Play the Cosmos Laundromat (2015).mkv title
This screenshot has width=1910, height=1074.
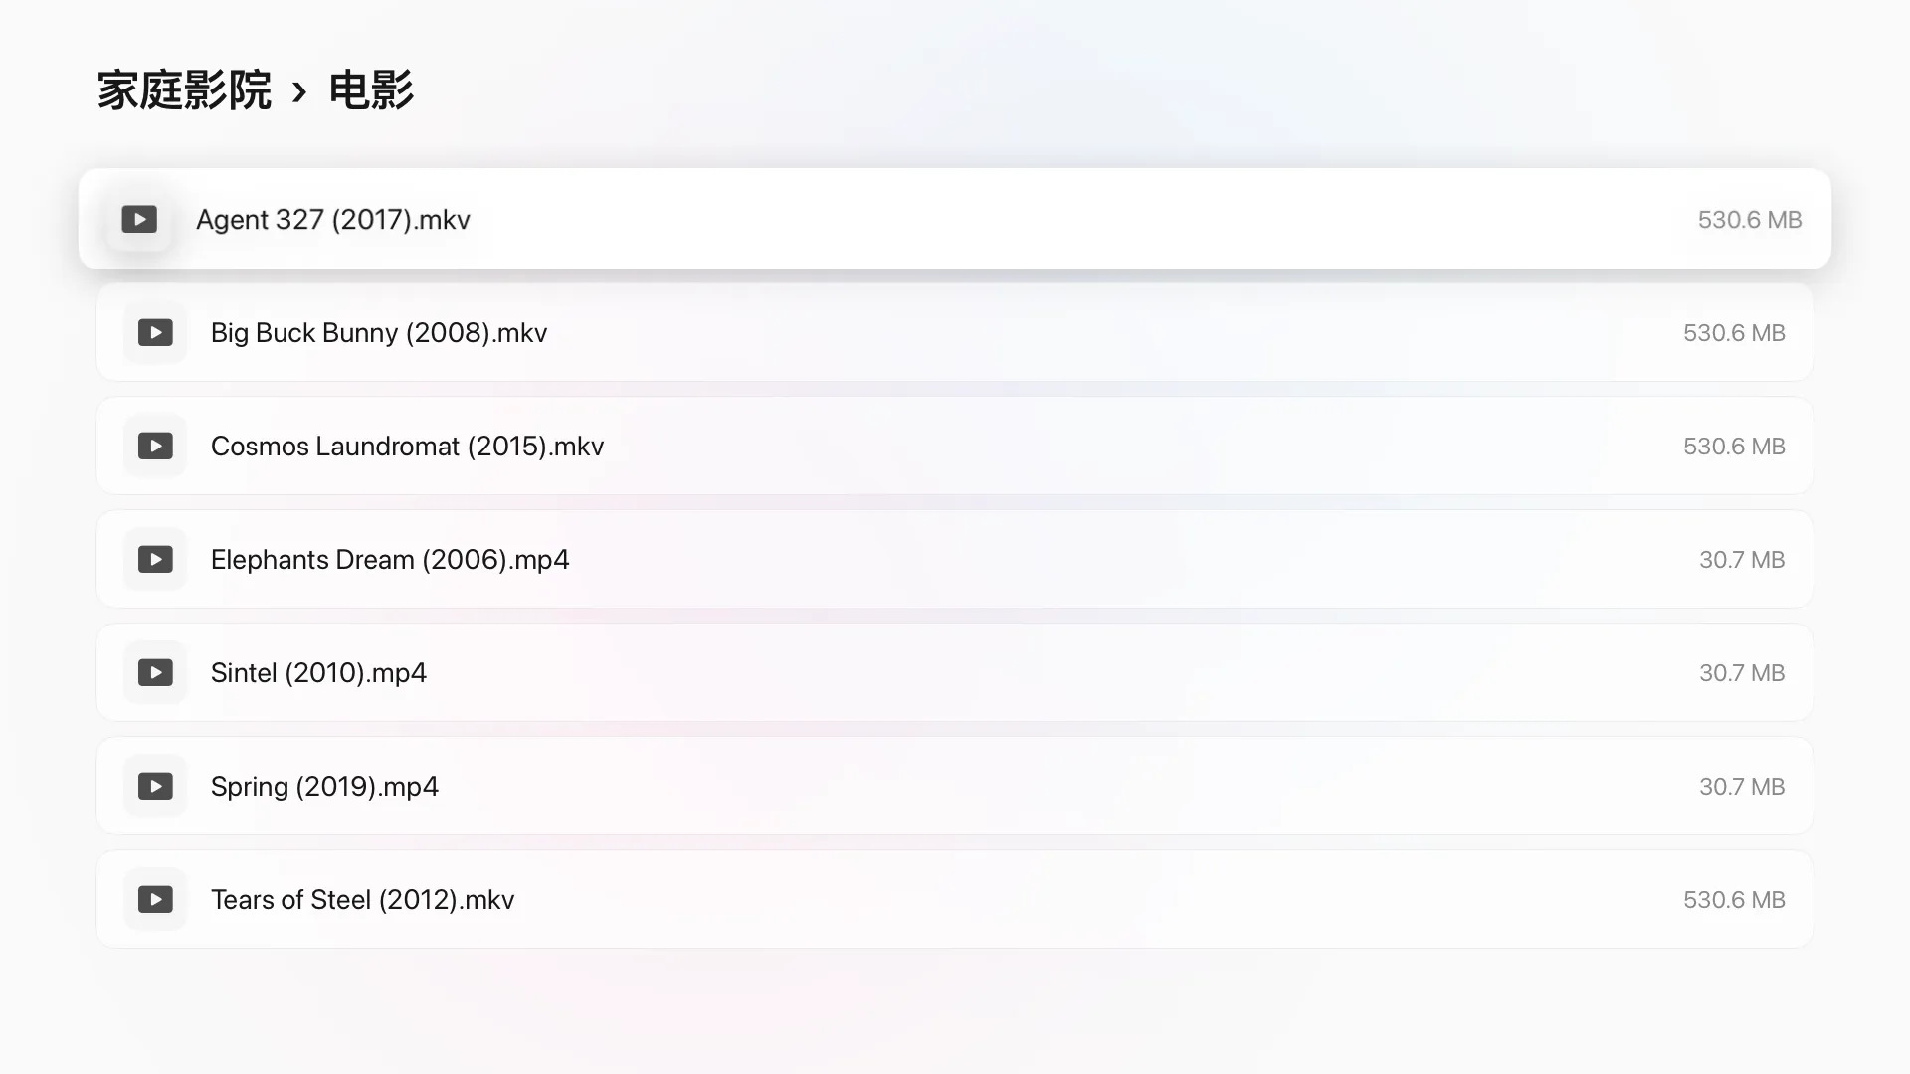click(408, 447)
